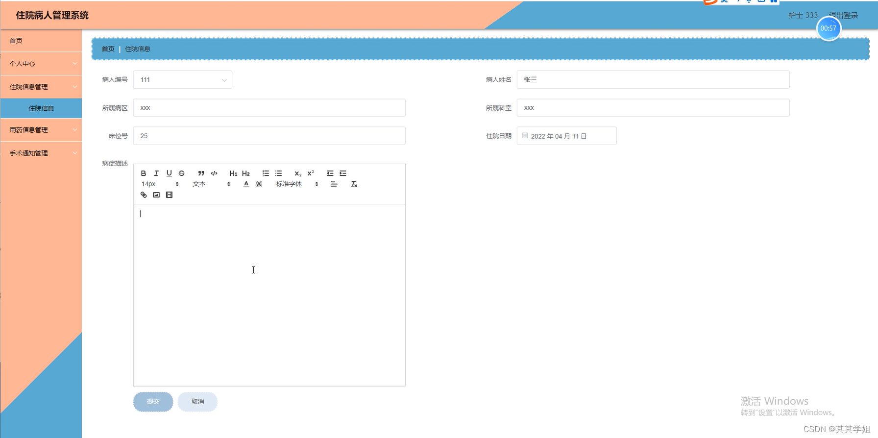The height and width of the screenshot is (438, 878).
Task: Expand the 用药信息管理 sidebar menu
Action: tap(41, 130)
